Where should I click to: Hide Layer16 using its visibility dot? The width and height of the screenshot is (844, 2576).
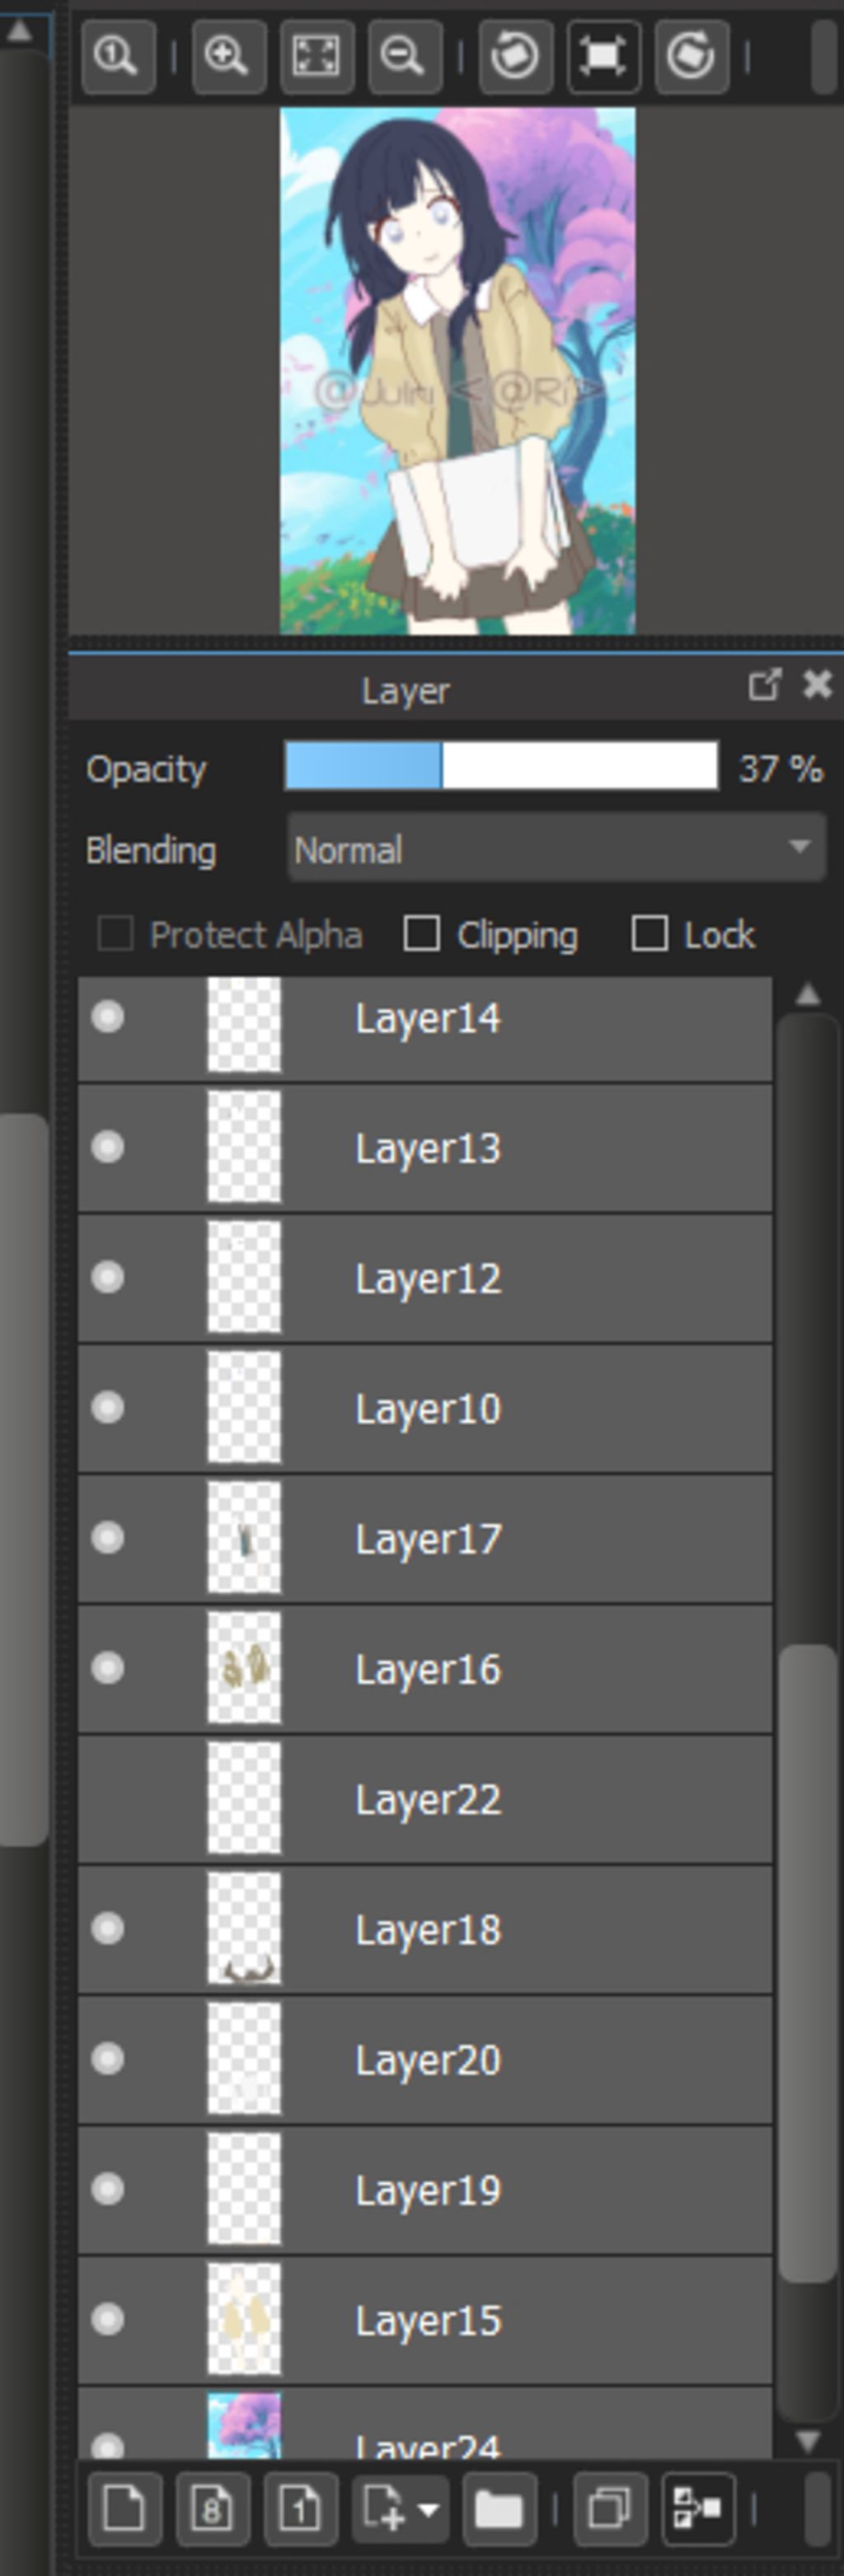coord(108,1668)
